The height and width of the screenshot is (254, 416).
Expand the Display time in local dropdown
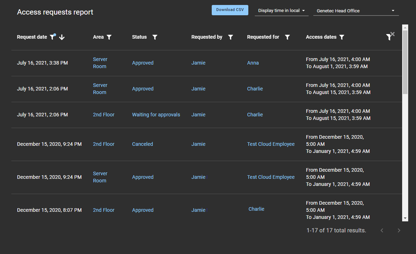[281, 11]
